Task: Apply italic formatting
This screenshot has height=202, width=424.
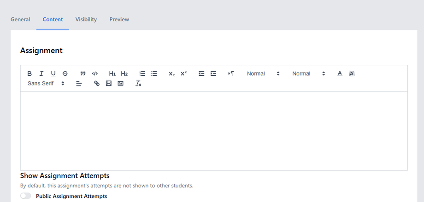Action: [x=41, y=73]
